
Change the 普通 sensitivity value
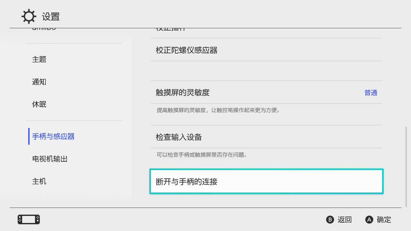point(371,93)
